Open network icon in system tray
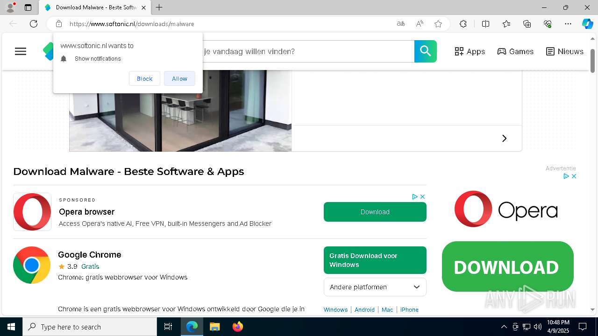Viewport: 598px width, 336px height. (527, 327)
